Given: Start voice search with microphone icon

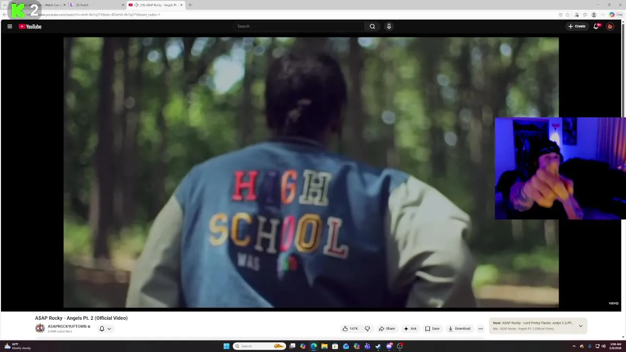Looking at the screenshot, I should [x=389, y=26].
